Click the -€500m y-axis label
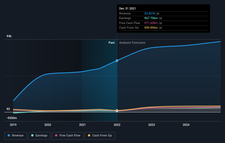This screenshot has width=225, height=143. (x=12, y=118)
